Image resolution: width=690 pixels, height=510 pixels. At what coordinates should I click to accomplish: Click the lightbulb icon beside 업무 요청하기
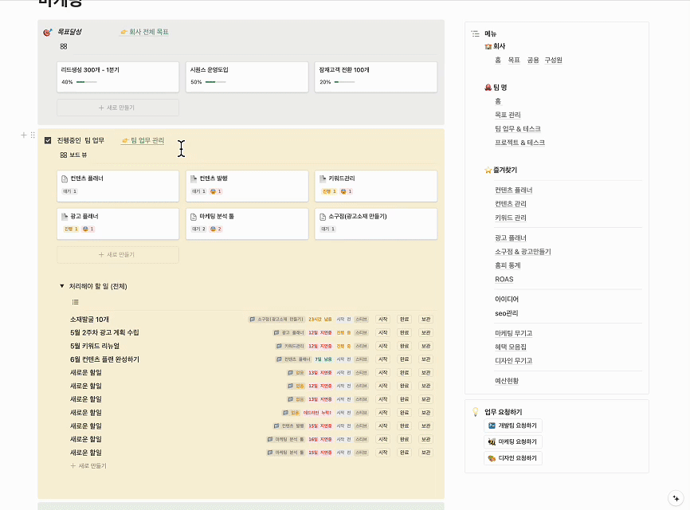[x=475, y=412]
